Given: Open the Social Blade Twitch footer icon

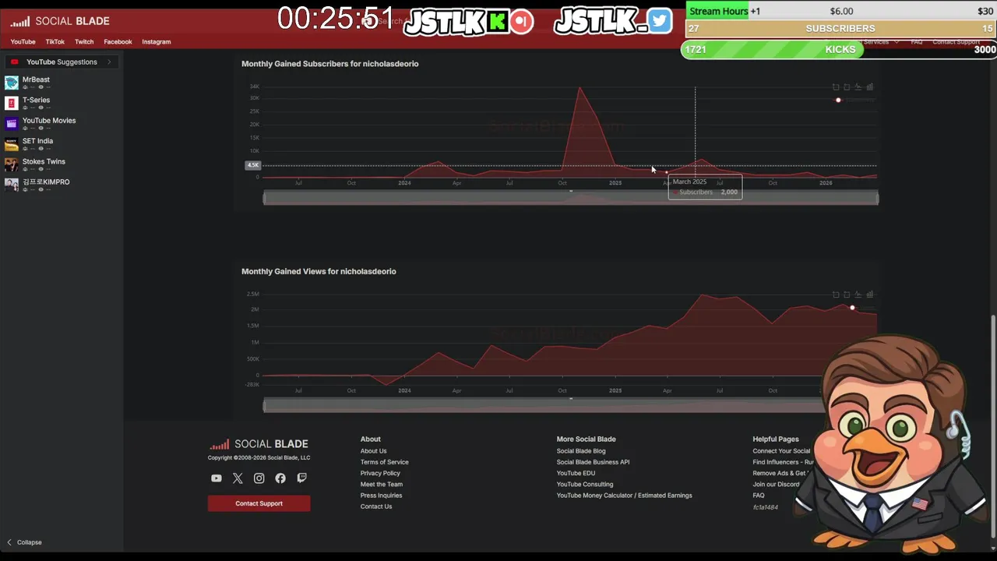Looking at the screenshot, I should click(301, 478).
